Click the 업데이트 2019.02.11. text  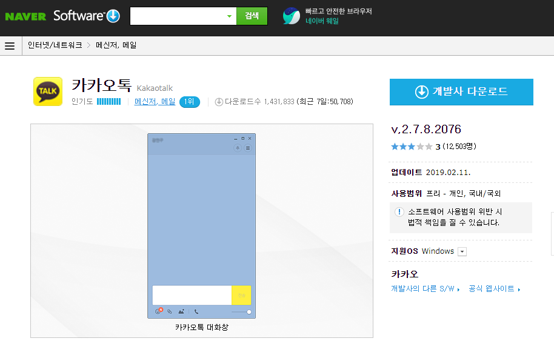pos(431,172)
